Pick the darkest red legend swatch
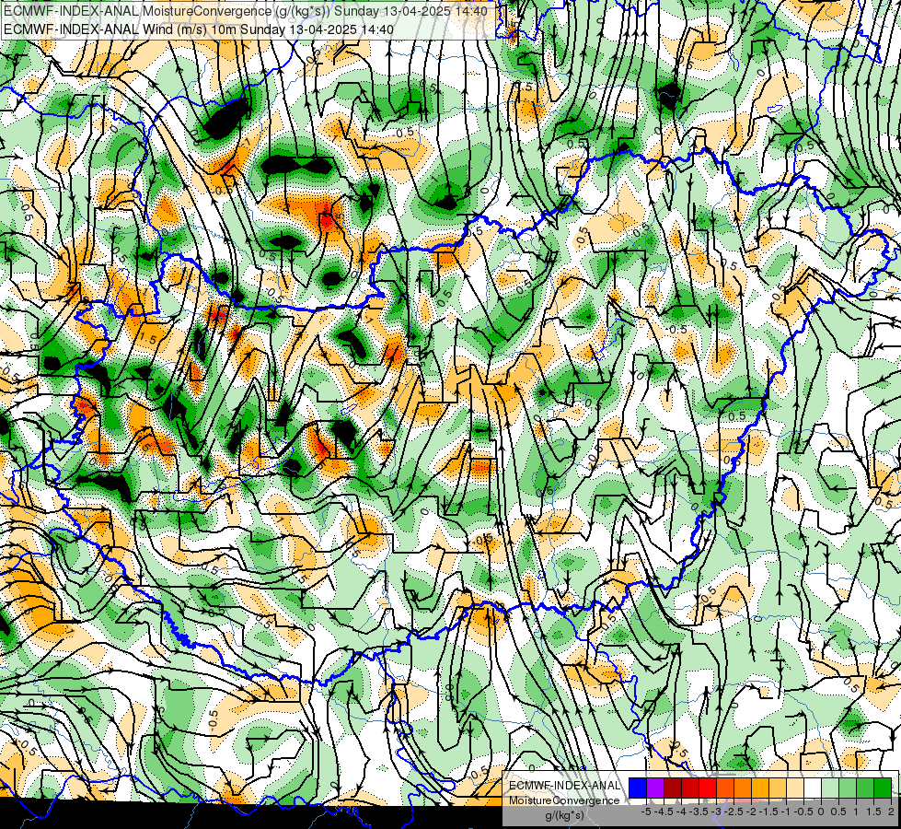Image resolution: width=901 pixels, height=829 pixels. point(673,788)
